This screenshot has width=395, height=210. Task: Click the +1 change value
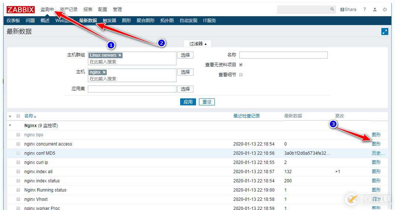337,172
